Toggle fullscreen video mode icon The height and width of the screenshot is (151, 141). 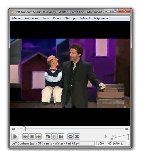coord(48,136)
